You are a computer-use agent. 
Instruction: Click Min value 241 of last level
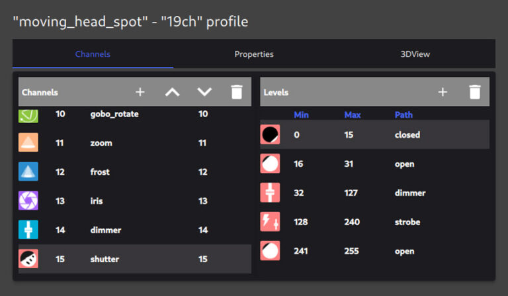pyautogui.click(x=301, y=251)
